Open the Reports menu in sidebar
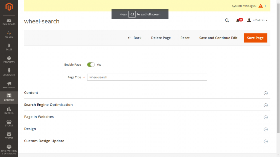This screenshot has height=157, width=280. point(9,110)
